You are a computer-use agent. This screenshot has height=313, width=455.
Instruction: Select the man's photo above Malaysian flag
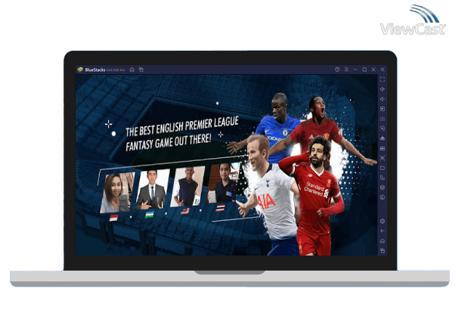point(187,186)
